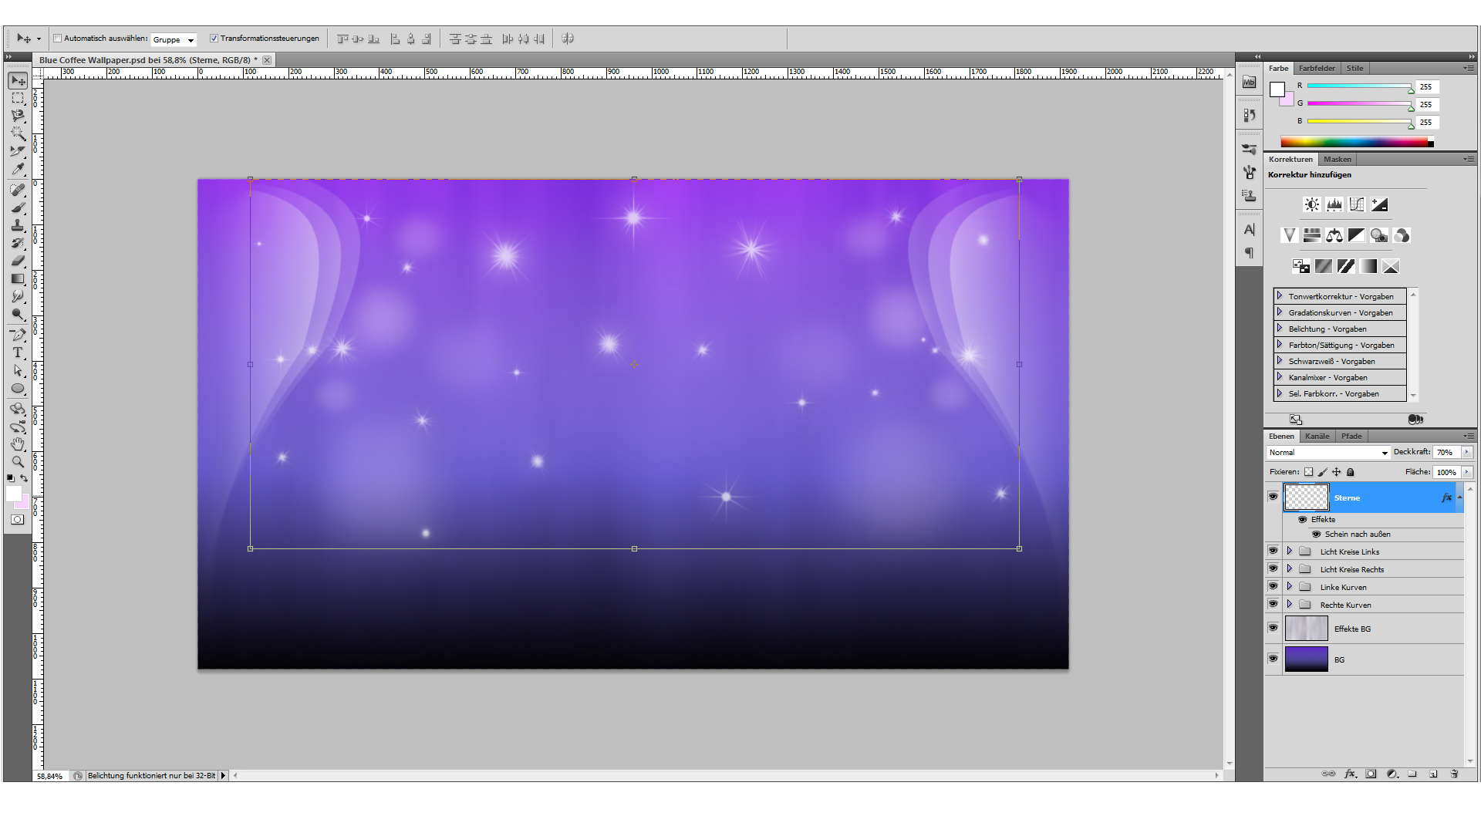The height and width of the screenshot is (833, 1481).
Task: Select the Type tool
Action: click(x=18, y=352)
